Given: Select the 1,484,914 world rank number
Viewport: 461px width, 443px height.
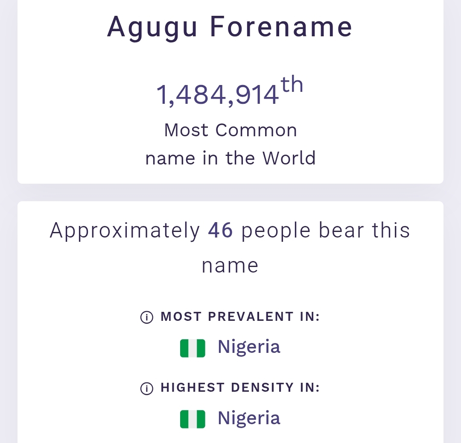Looking at the screenshot, I should (218, 94).
